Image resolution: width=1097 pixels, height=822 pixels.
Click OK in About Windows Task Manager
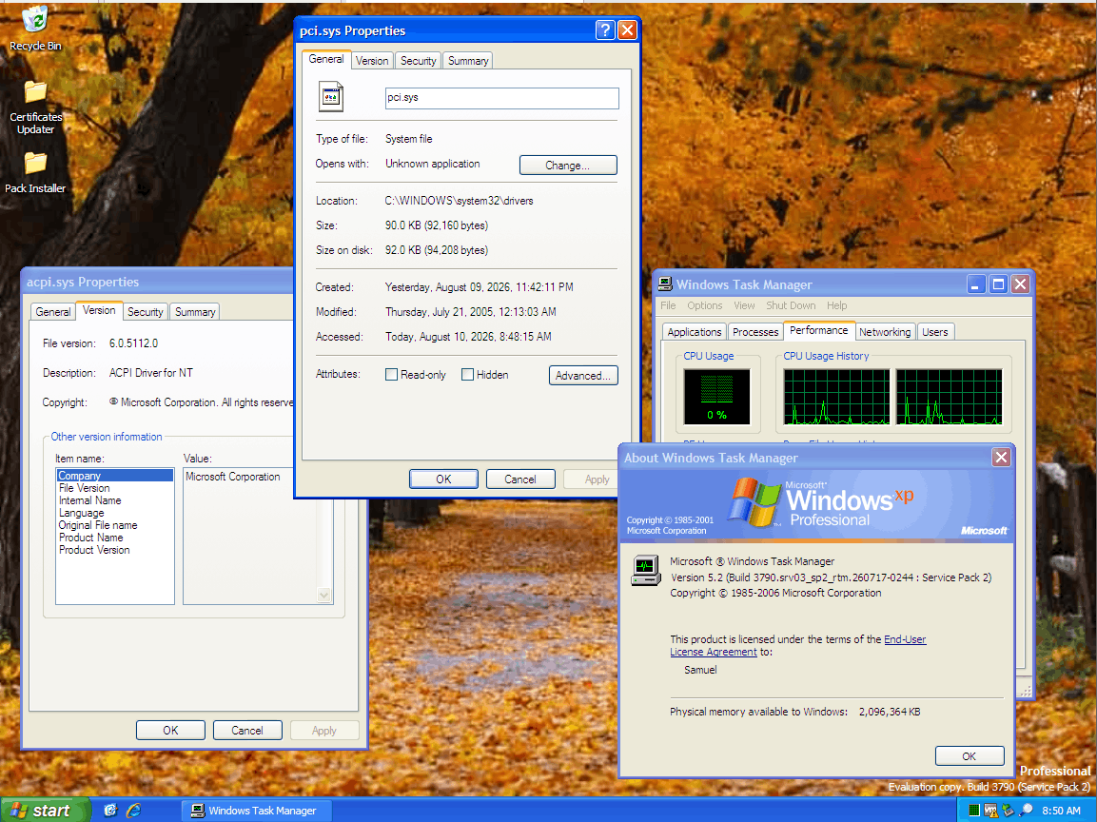point(969,756)
